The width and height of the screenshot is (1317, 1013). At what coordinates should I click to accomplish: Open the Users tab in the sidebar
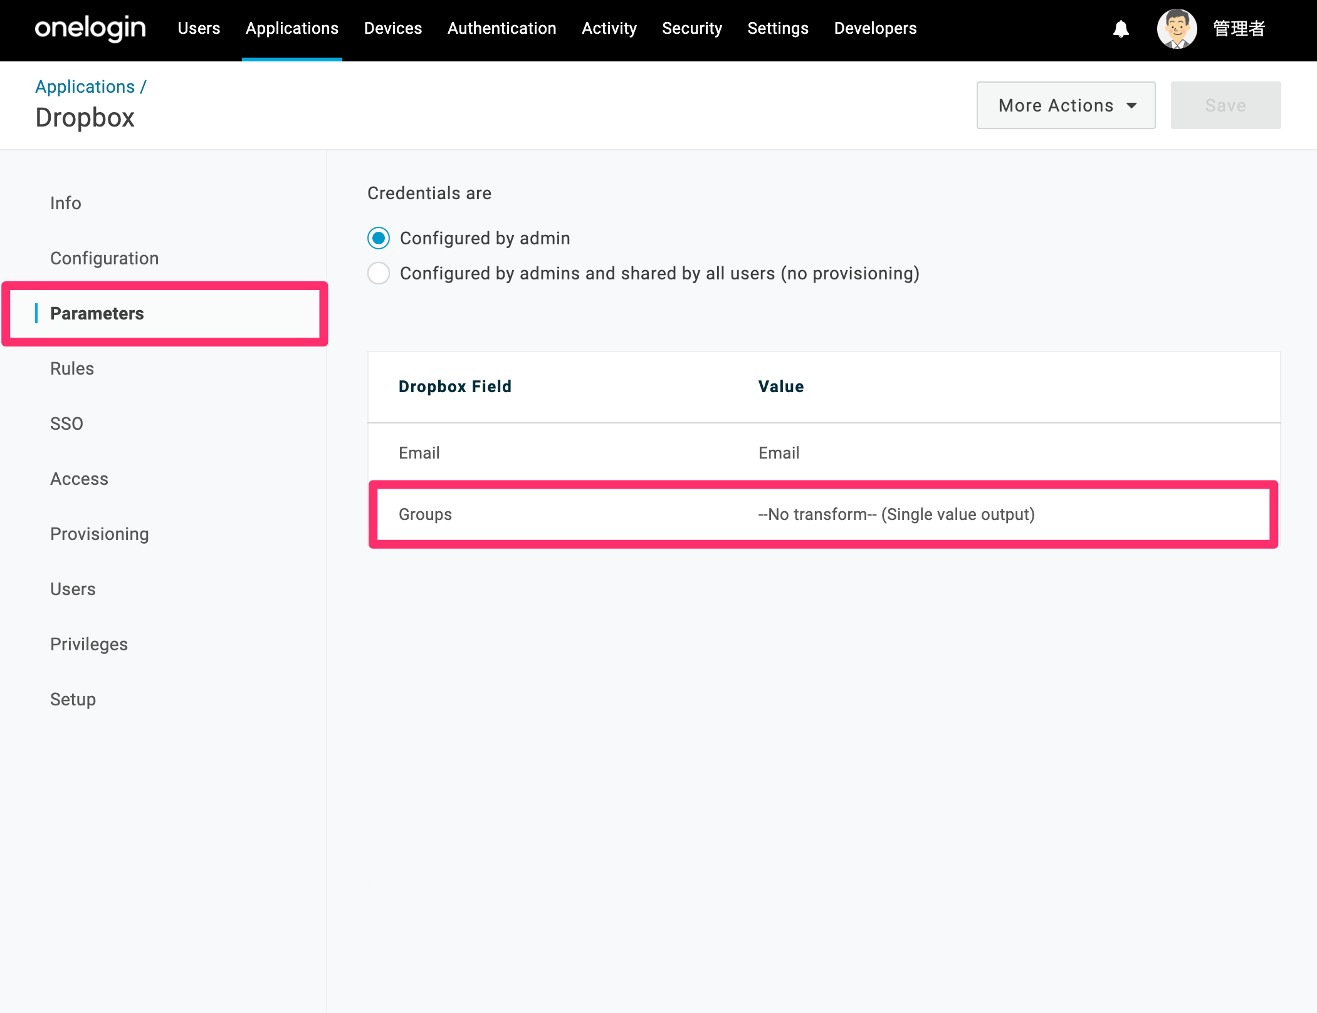(x=73, y=589)
